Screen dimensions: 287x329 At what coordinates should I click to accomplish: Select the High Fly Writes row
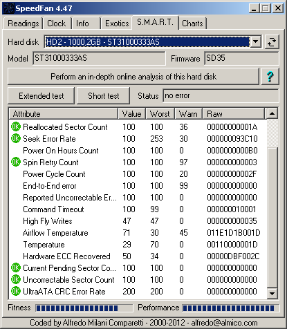coord(138,221)
